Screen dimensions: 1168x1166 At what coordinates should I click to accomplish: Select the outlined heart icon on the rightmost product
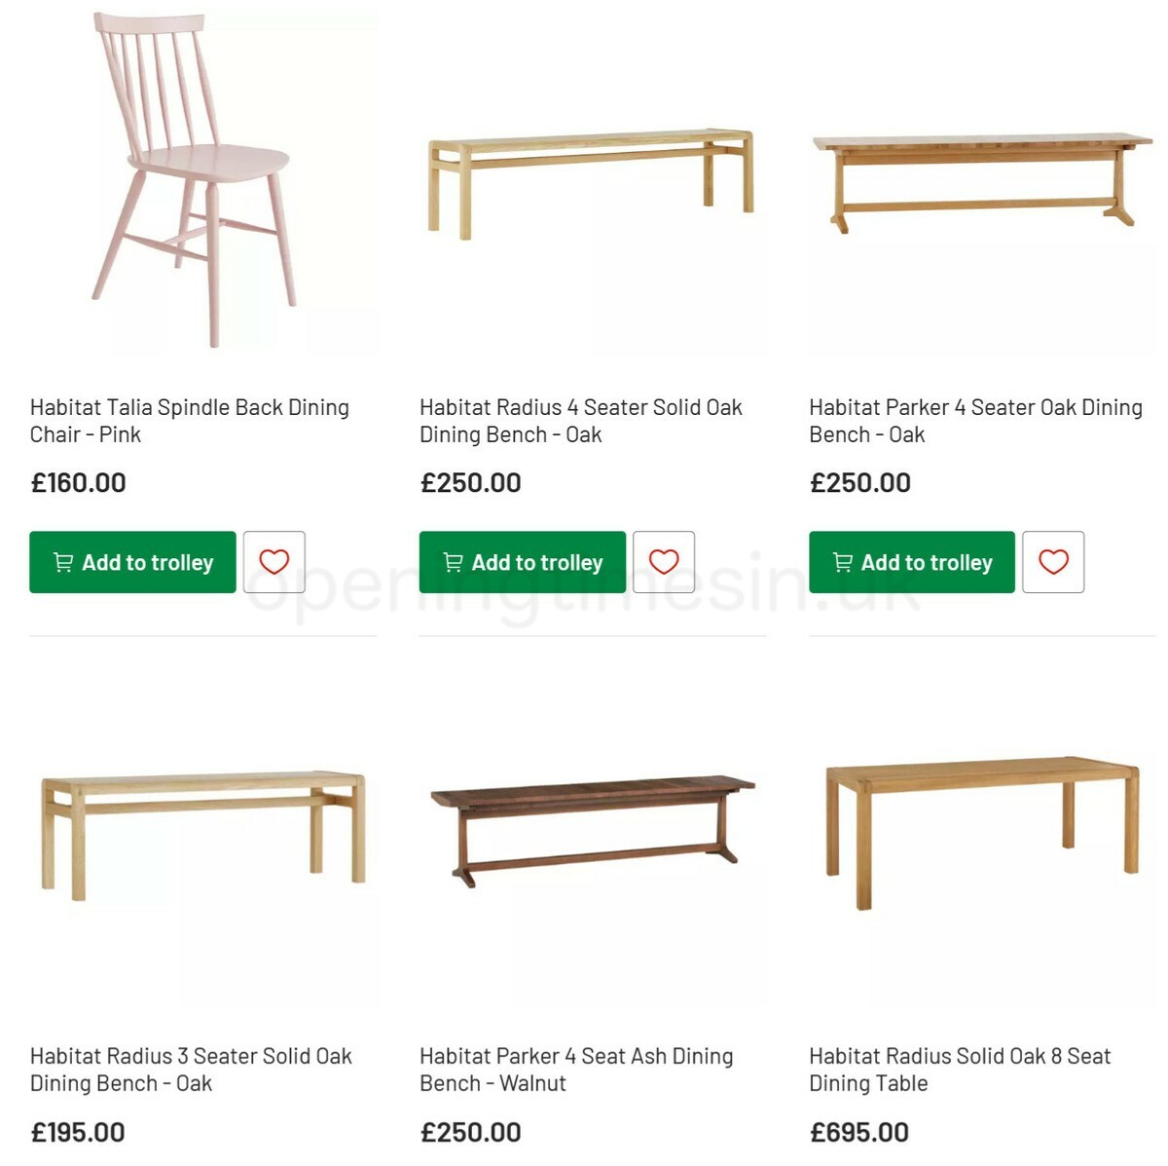[1054, 561]
